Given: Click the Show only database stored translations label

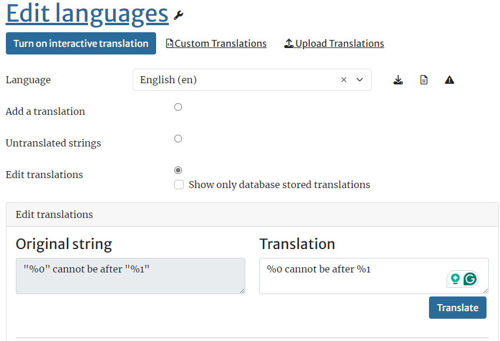Looking at the screenshot, I should click(279, 185).
